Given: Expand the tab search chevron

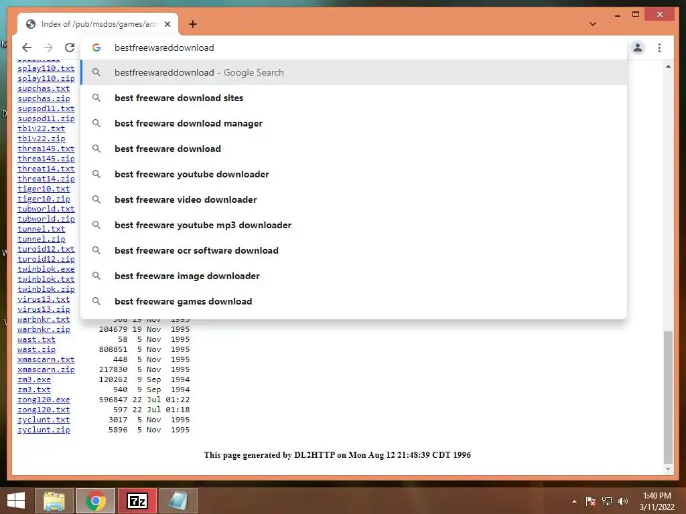Looking at the screenshot, I should point(592,24).
